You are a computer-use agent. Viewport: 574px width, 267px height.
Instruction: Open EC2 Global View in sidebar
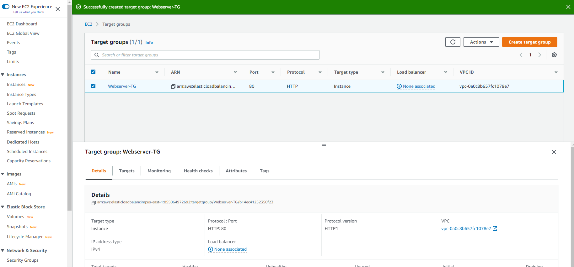click(x=23, y=33)
